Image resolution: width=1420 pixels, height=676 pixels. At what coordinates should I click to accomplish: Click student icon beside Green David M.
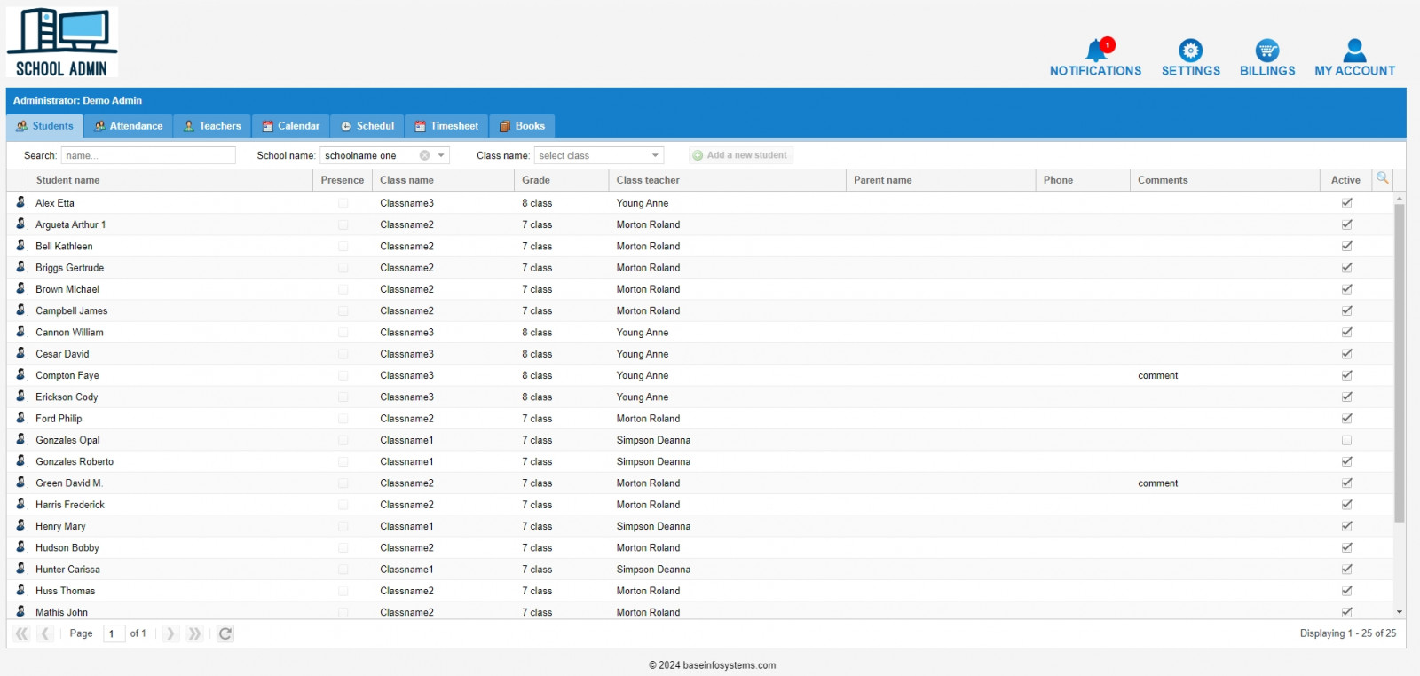20,483
